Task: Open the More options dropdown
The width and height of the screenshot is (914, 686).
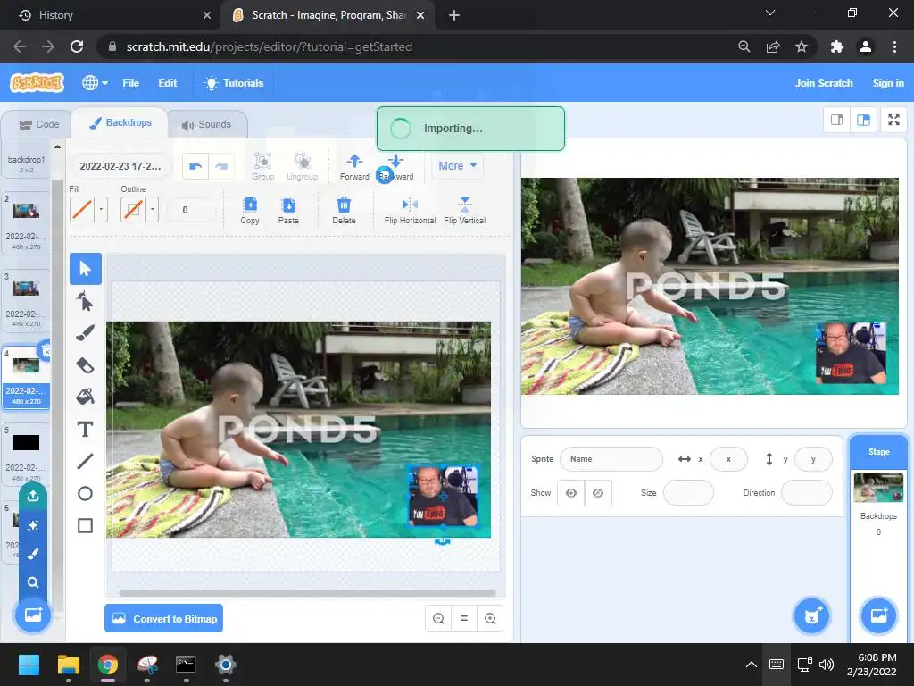Action: pyautogui.click(x=457, y=165)
